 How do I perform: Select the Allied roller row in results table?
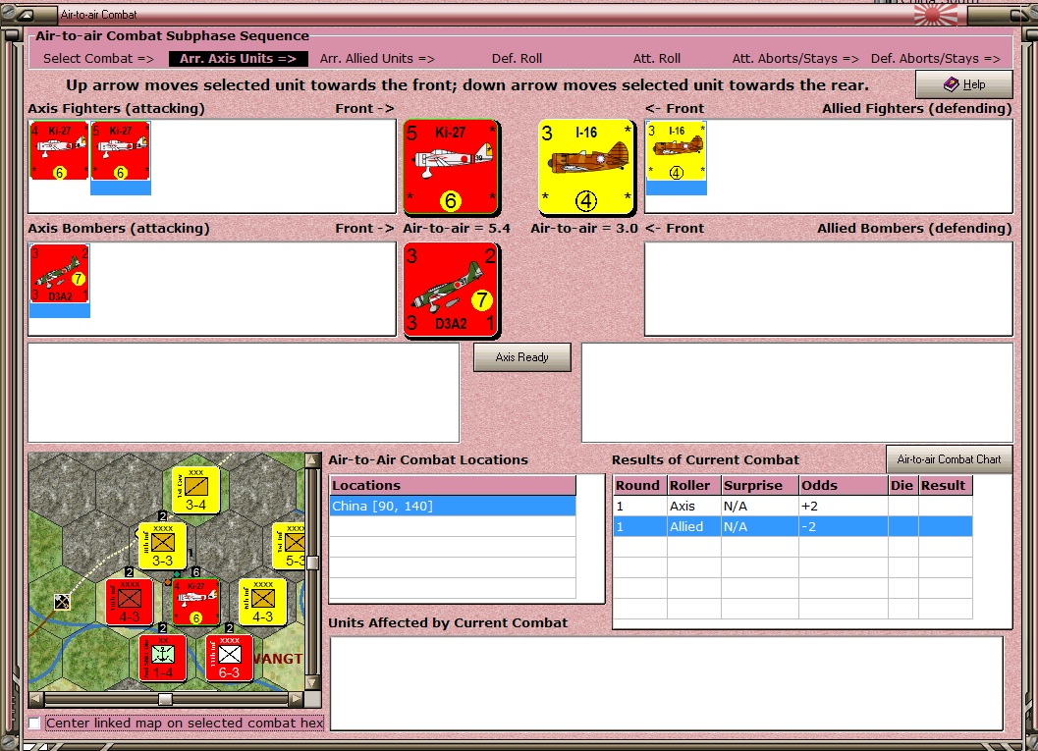pyautogui.click(x=792, y=527)
